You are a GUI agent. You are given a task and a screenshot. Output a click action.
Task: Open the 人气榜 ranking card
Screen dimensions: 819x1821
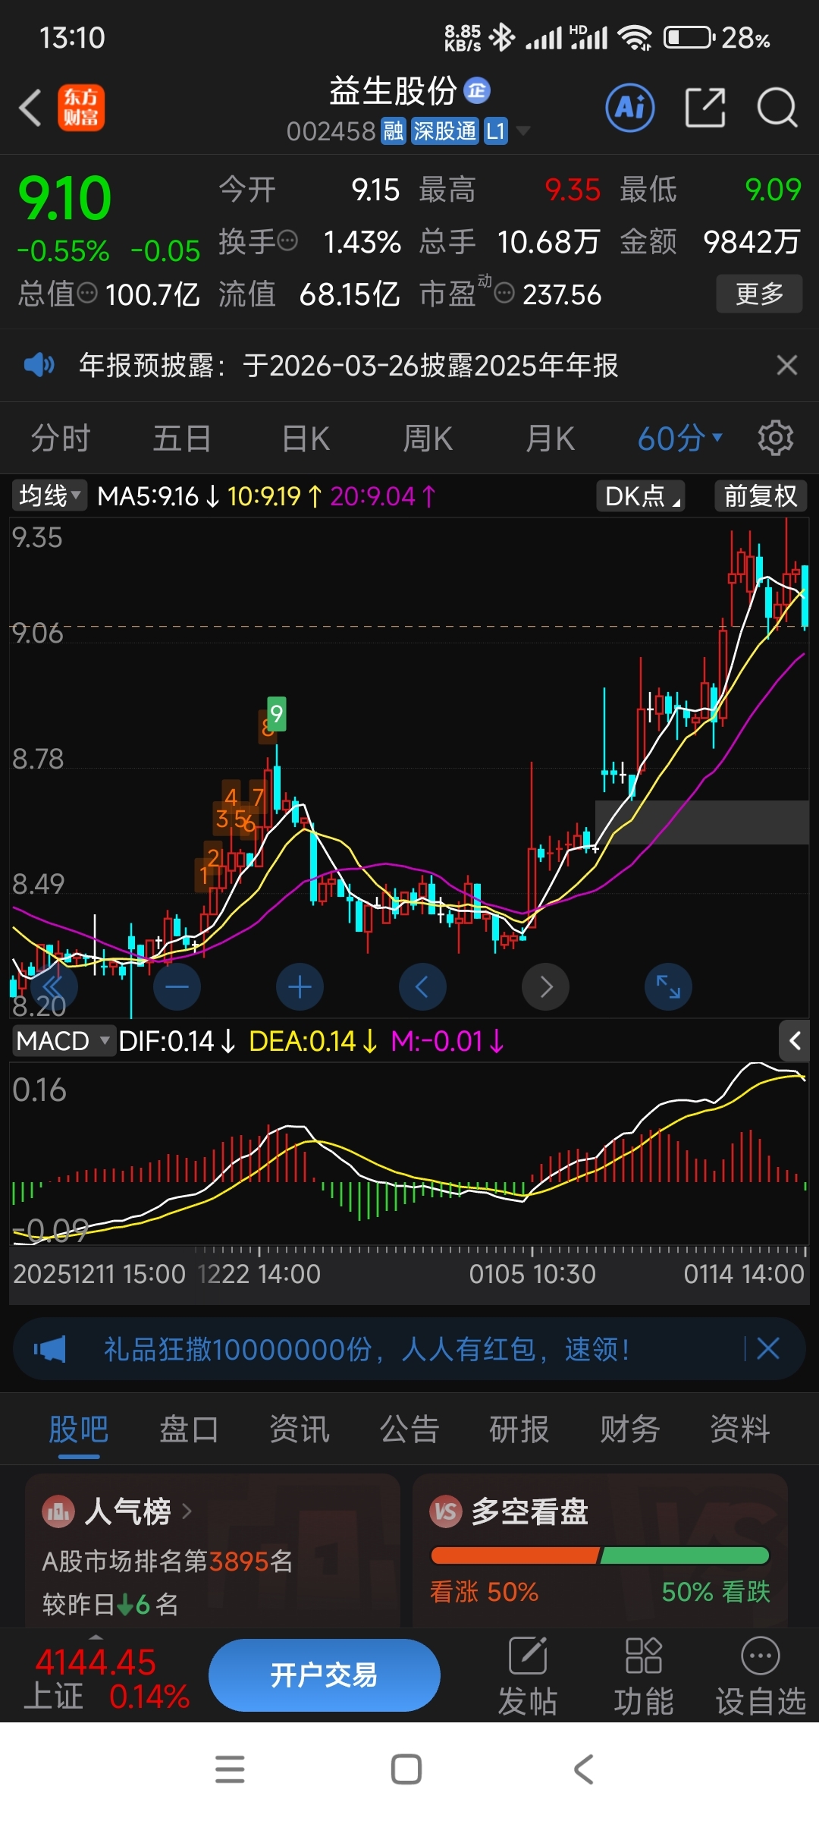[213, 1550]
